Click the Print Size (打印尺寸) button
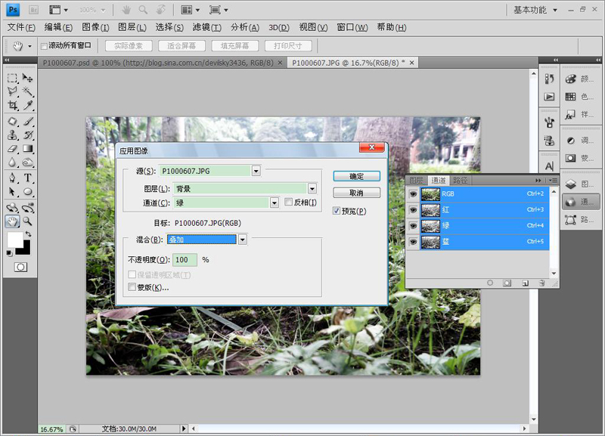The image size is (605, 436). click(x=288, y=46)
